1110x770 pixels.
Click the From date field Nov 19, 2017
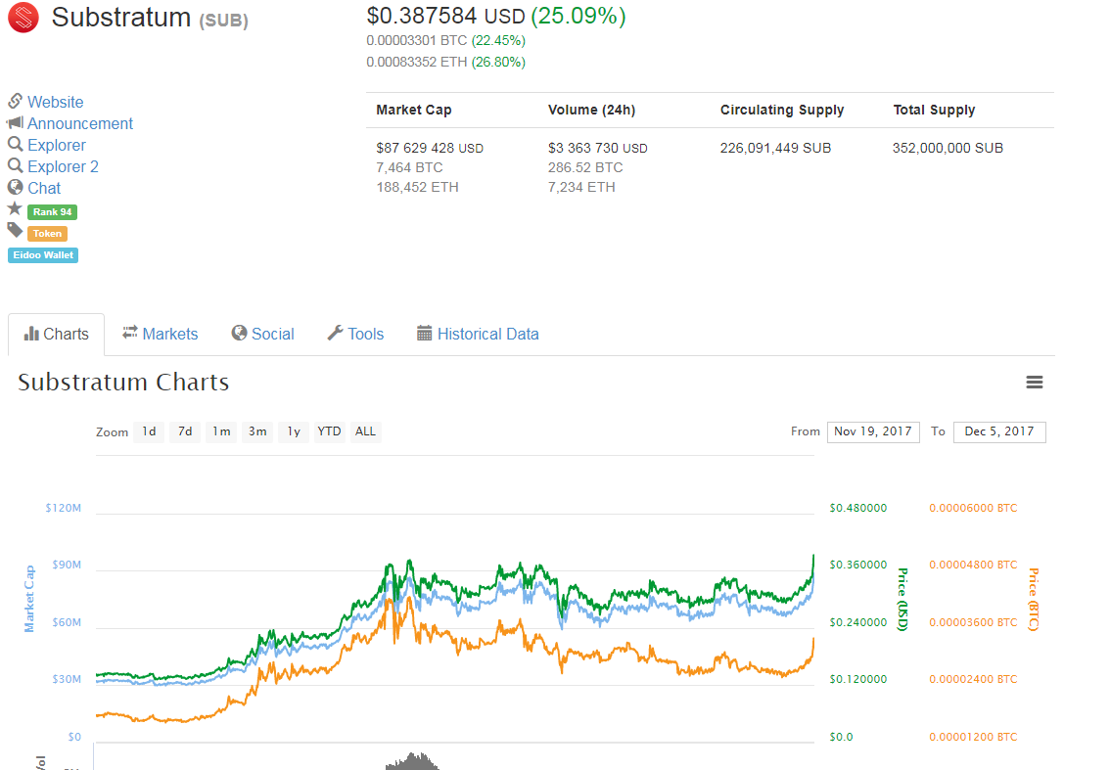coord(873,431)
